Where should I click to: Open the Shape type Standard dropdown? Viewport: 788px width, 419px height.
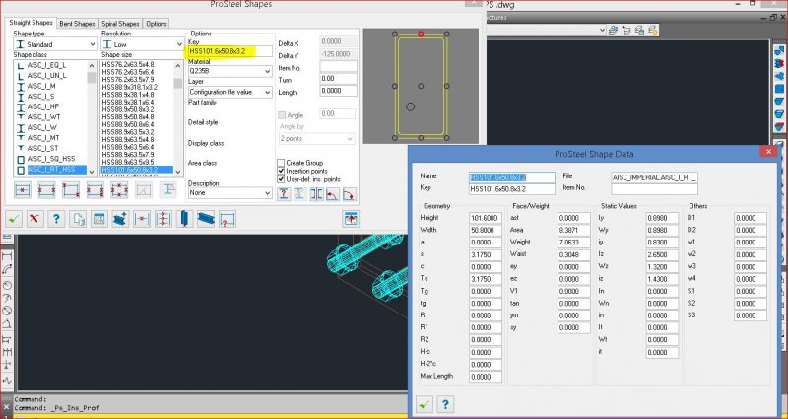click(x=55, y=44)
